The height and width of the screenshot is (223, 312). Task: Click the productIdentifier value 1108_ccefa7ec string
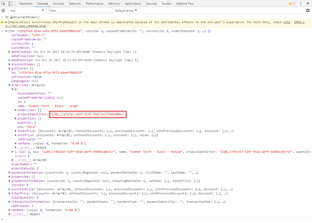pos(87,114)
